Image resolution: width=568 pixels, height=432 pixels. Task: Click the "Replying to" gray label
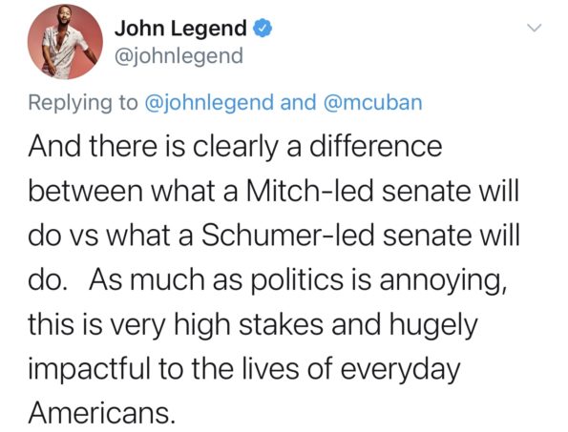tap(83, 103)
